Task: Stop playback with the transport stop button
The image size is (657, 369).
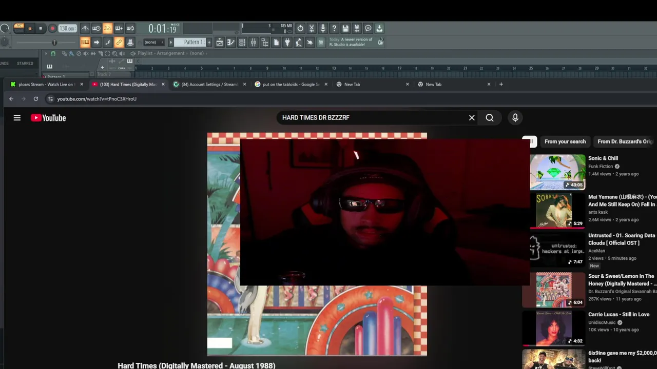Action: 41,29
